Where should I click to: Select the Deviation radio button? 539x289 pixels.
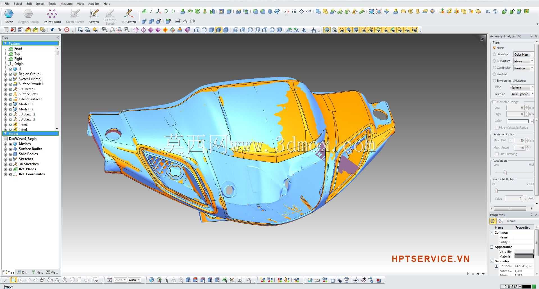click(x=494, y=54)
